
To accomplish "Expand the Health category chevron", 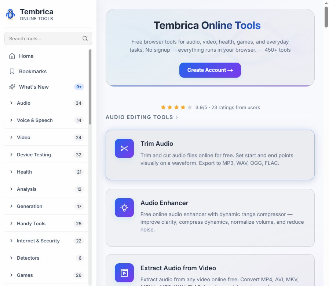I will tap(11, 172).
